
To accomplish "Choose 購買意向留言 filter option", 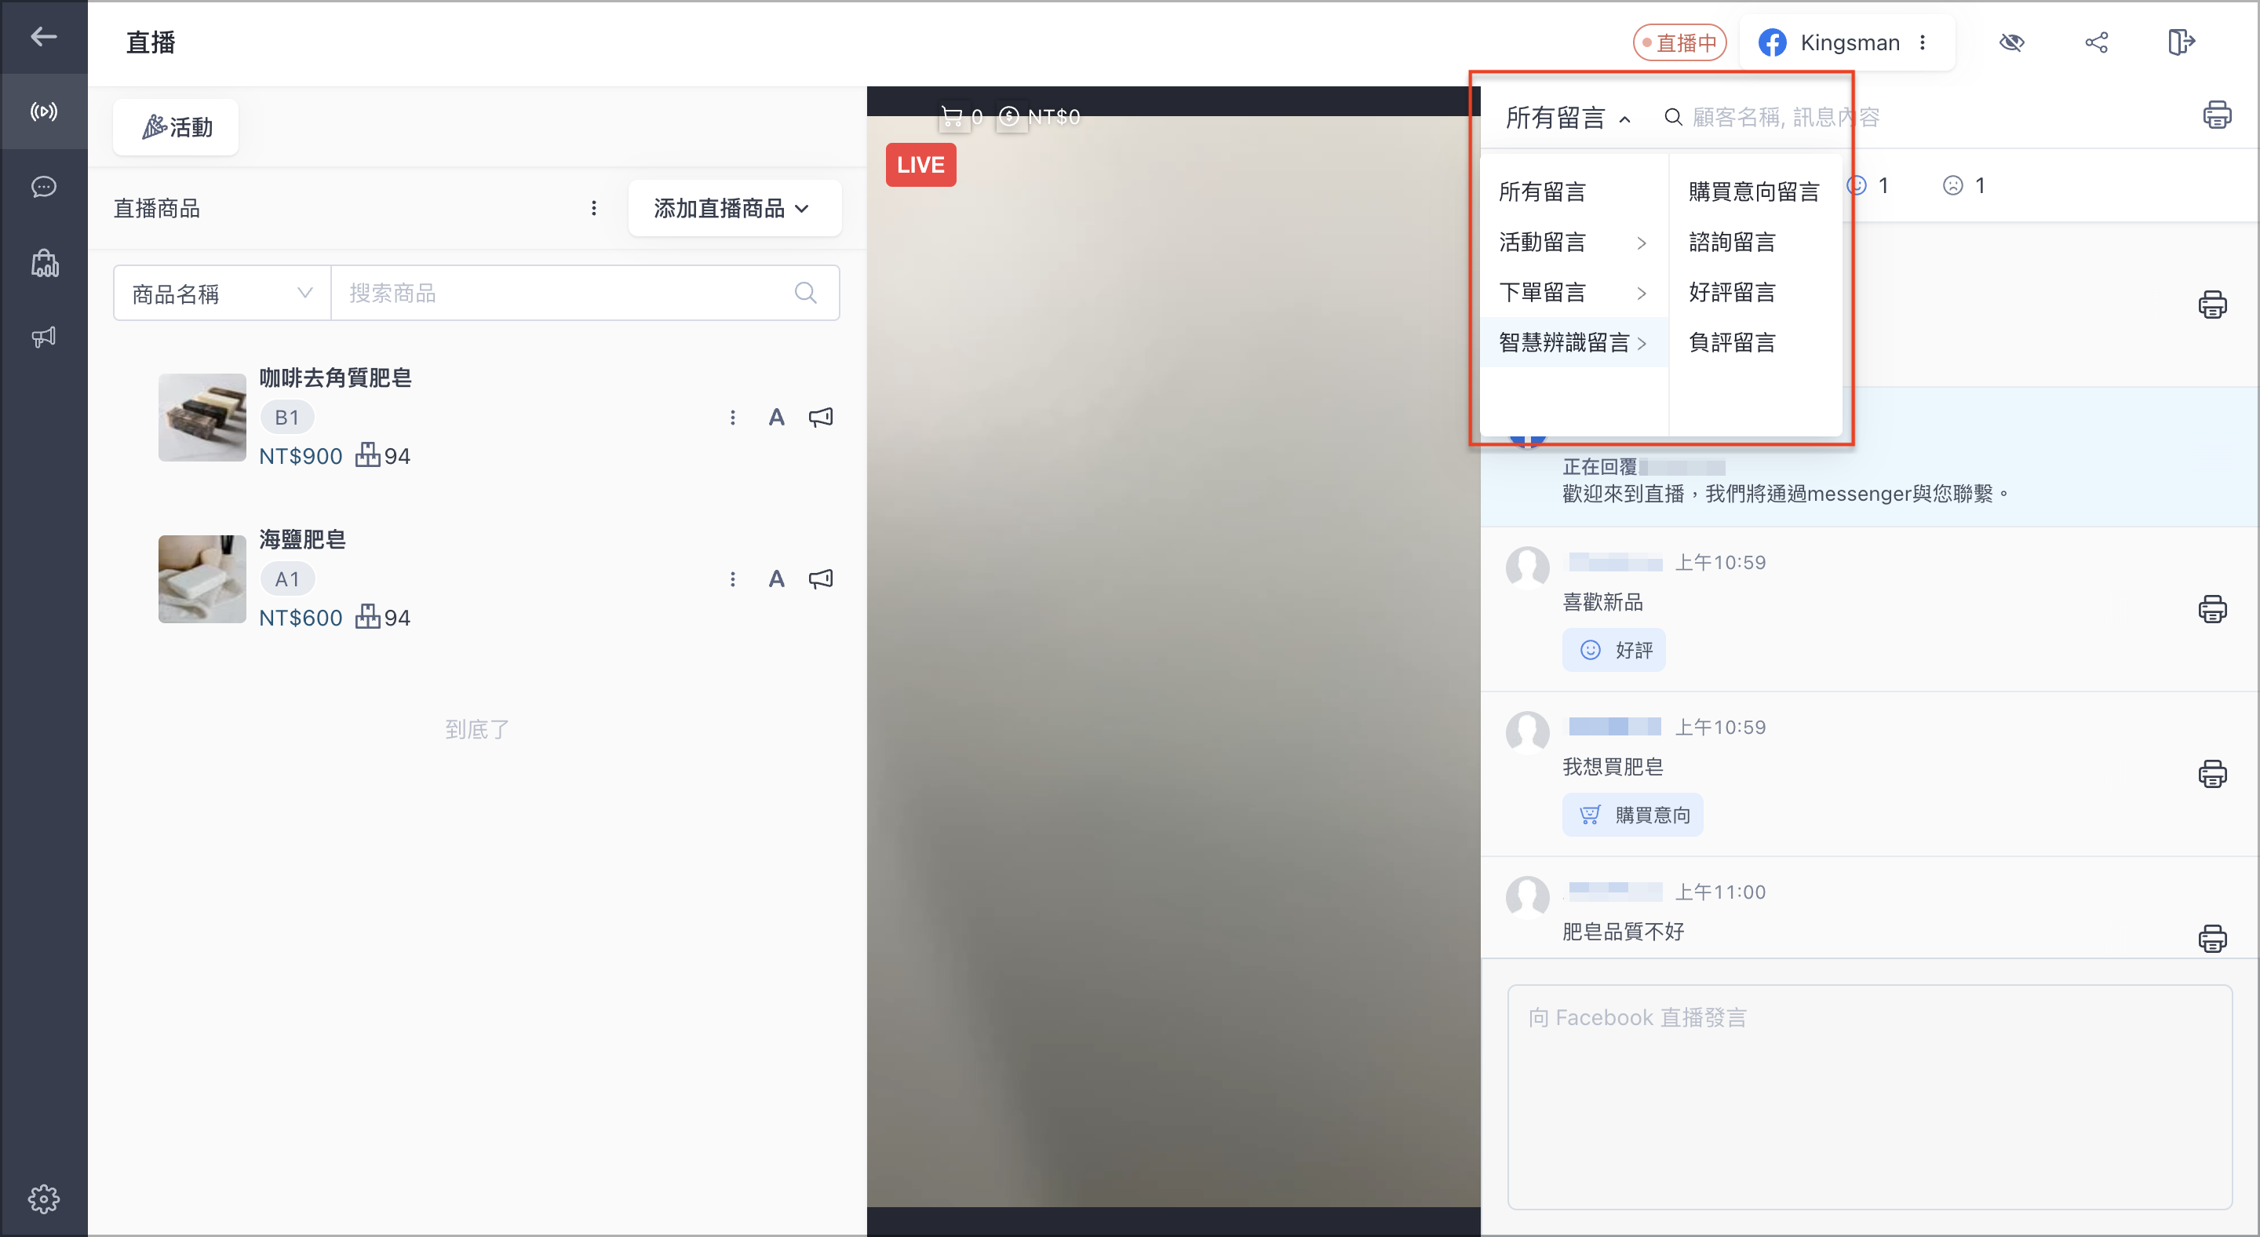I will pyautogui.click(x=1754, y=192).
